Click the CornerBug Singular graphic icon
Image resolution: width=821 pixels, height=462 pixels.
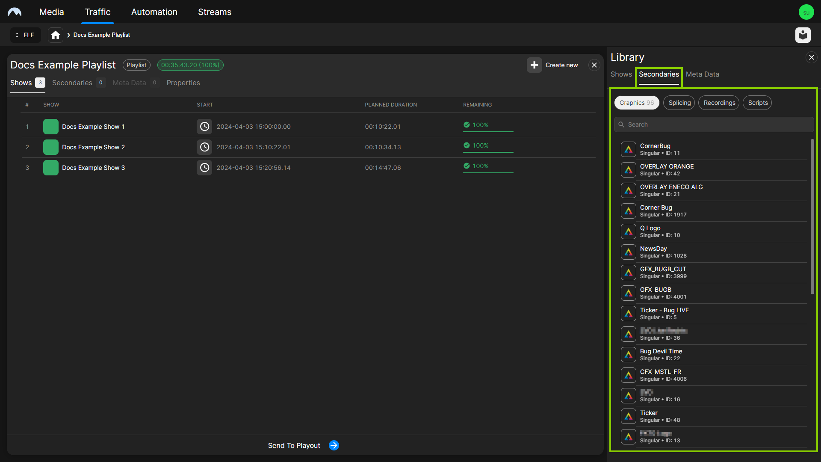click(x=628, y=149)
